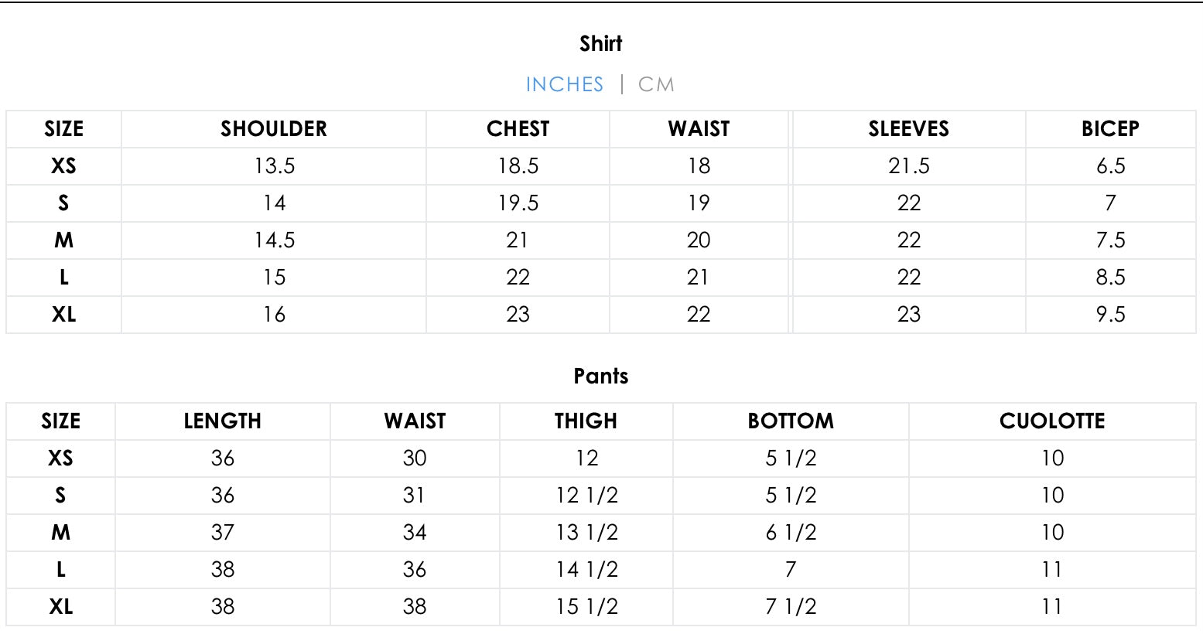The width and height of the screenshot is (1203, 634).
Task: Select XS row in Shirt table
Action: point(63,166)
